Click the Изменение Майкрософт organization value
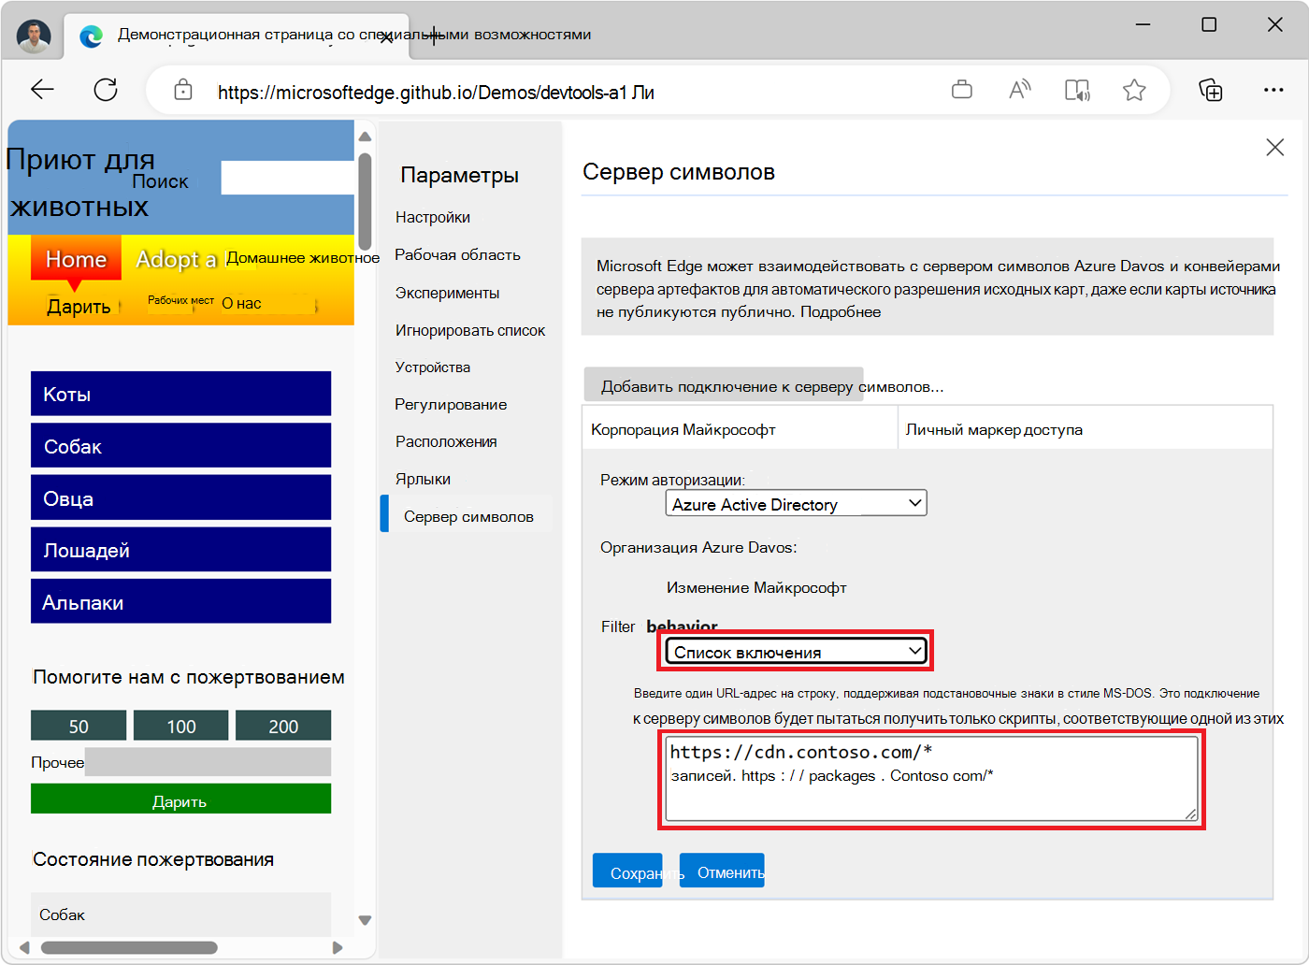Screen dimensions: 1309x965 (x=756, y=587)
